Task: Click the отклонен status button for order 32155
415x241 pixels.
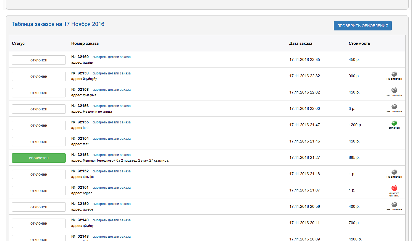Action: click(x=39, y=125)
